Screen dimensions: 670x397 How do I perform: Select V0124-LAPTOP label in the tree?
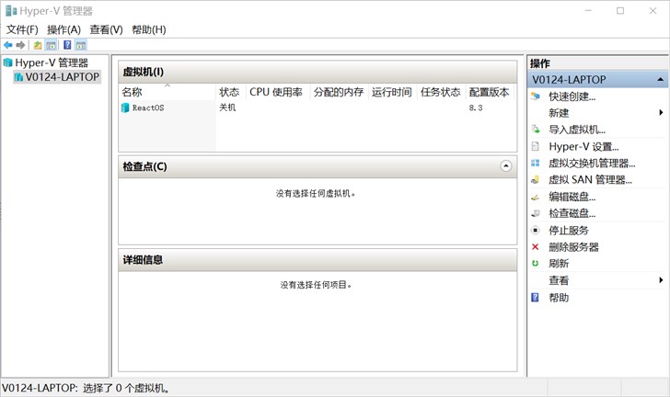tap(63, 77)
